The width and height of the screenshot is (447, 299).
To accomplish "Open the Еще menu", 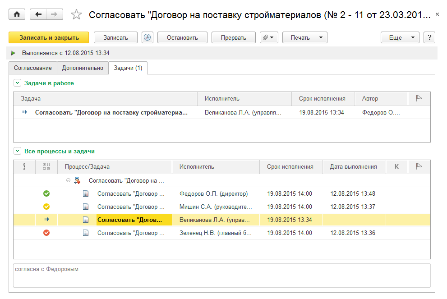I will click(400, 37).
